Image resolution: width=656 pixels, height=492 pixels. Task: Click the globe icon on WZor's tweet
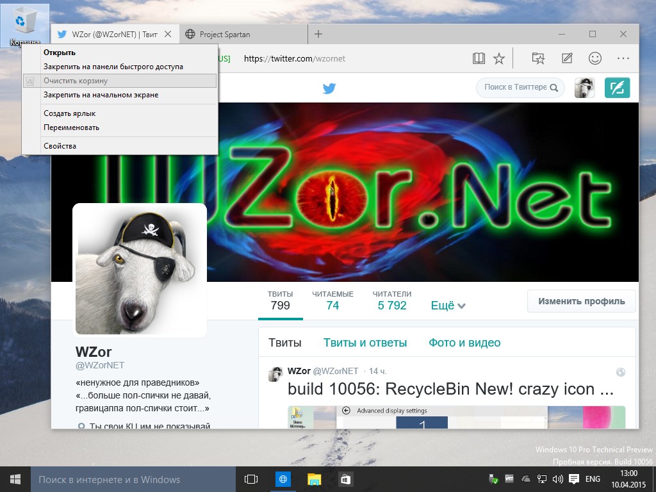[x=621, y=372]
